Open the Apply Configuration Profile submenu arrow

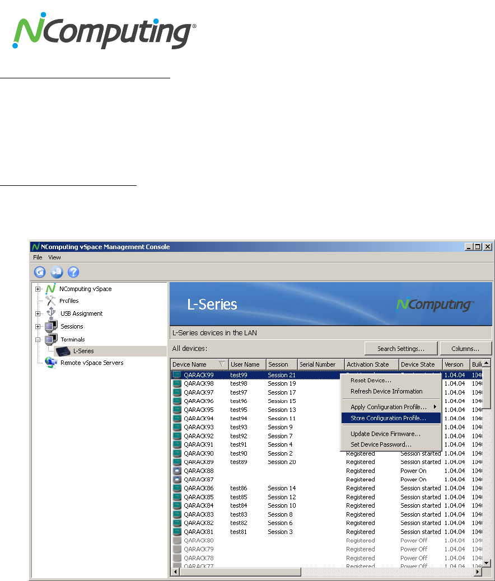click(x=435, y=407)
